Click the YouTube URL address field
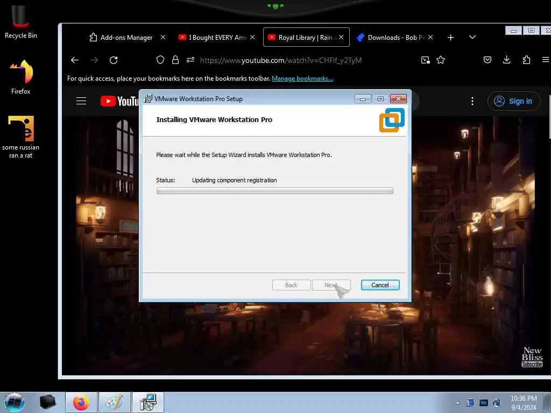 (x=281, y=60)
